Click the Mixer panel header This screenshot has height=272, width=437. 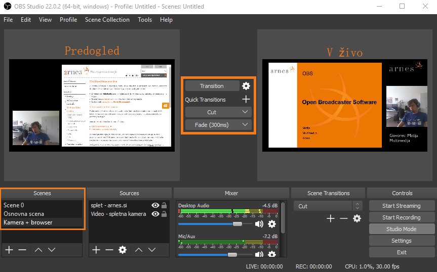coord(231,193)
